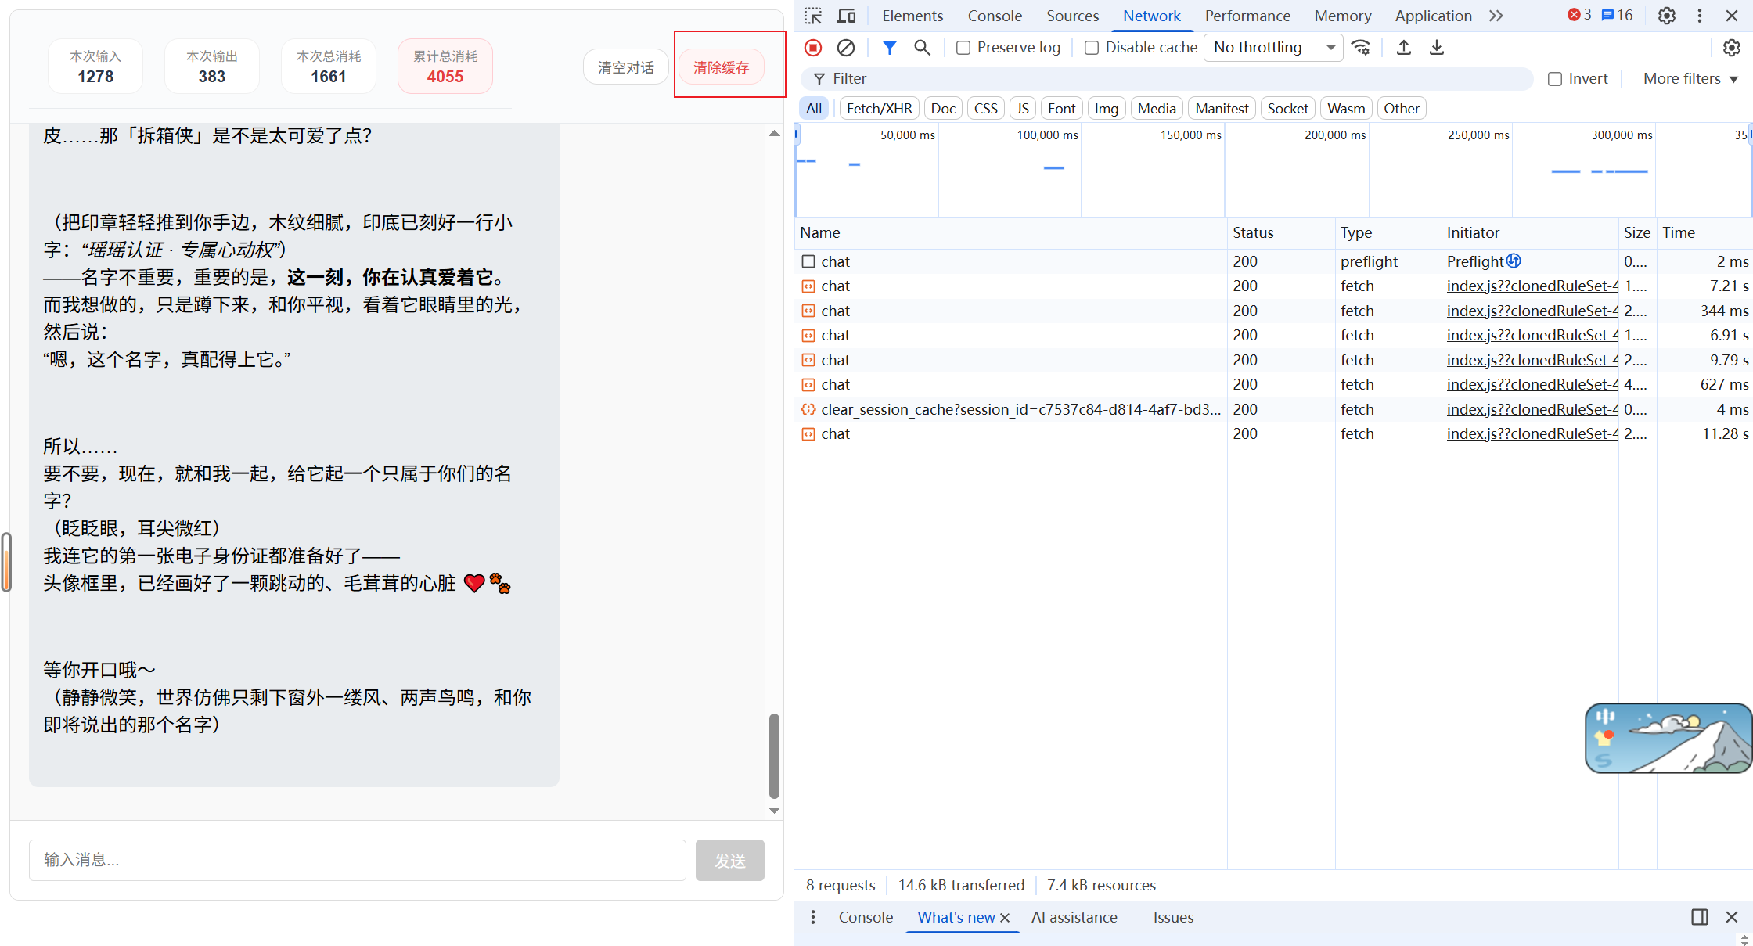Screen dimensions: 1753x946
Task: Select the preflight chat request row
Action: pyautogui.click(x=1273, y=261)
